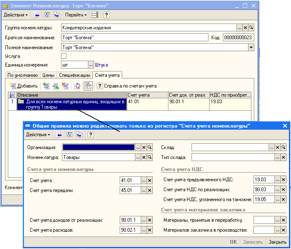Open the По умолчанию tab
This screenshot has width=291, height=249.
point(22,75)
